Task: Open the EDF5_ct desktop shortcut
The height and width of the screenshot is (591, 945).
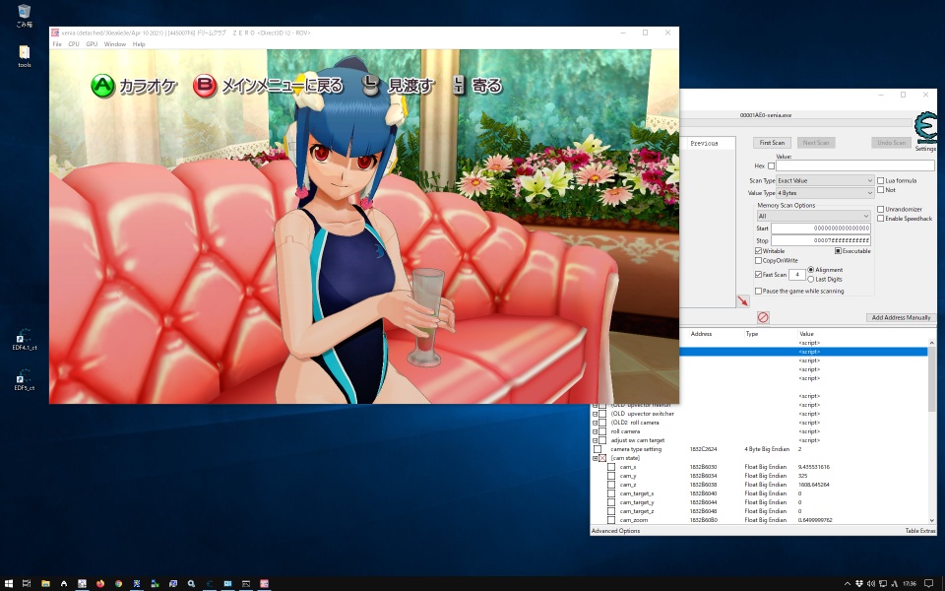Action: (x=24, y=380)
